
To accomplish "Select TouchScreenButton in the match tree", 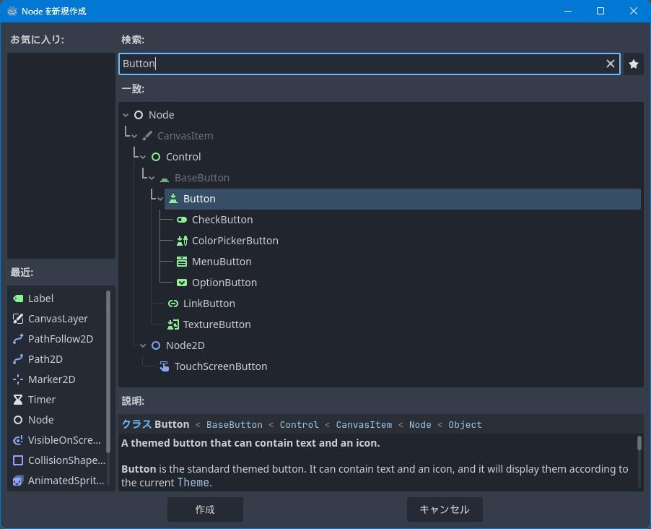I will point(221,366).
